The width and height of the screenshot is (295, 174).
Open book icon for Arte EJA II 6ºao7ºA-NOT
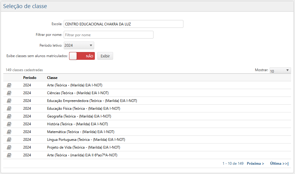(9, 155)
